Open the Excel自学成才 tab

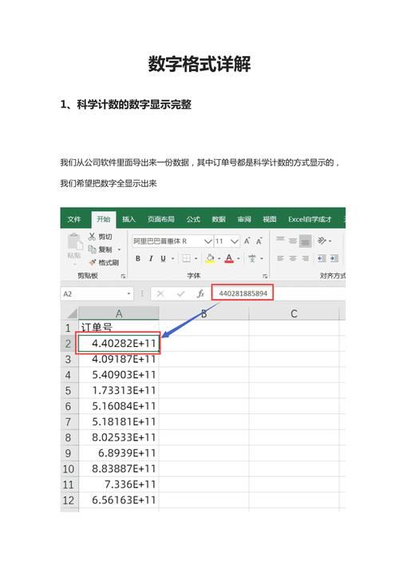310,219
